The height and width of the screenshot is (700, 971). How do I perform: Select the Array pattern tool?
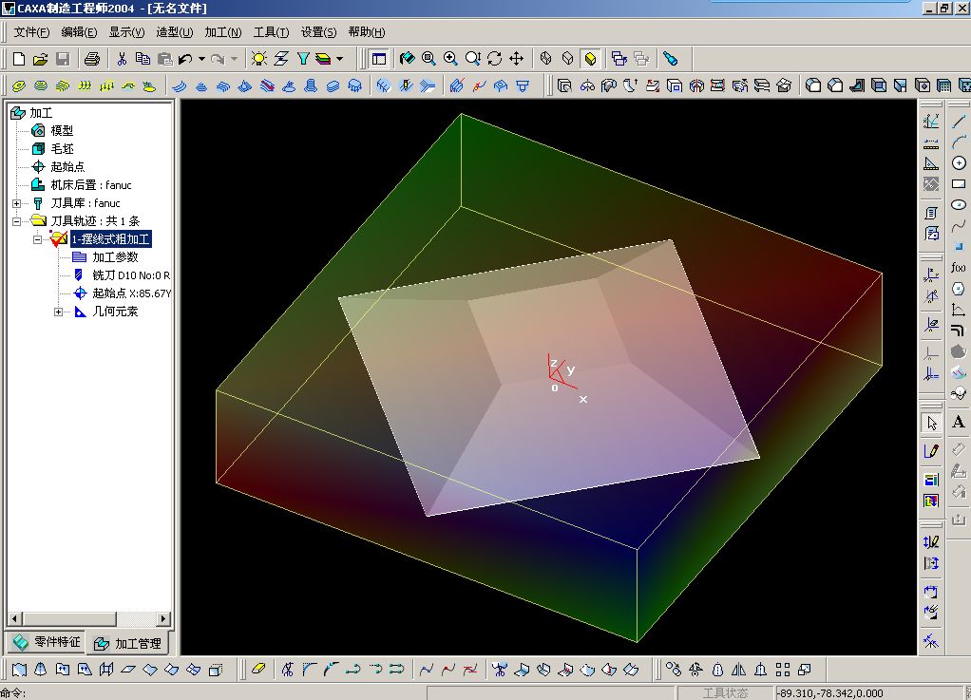tap(783, 669)
